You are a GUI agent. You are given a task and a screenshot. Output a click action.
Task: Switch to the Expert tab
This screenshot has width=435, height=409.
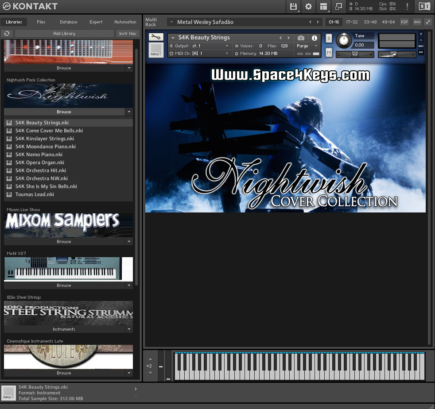(96, 22)
